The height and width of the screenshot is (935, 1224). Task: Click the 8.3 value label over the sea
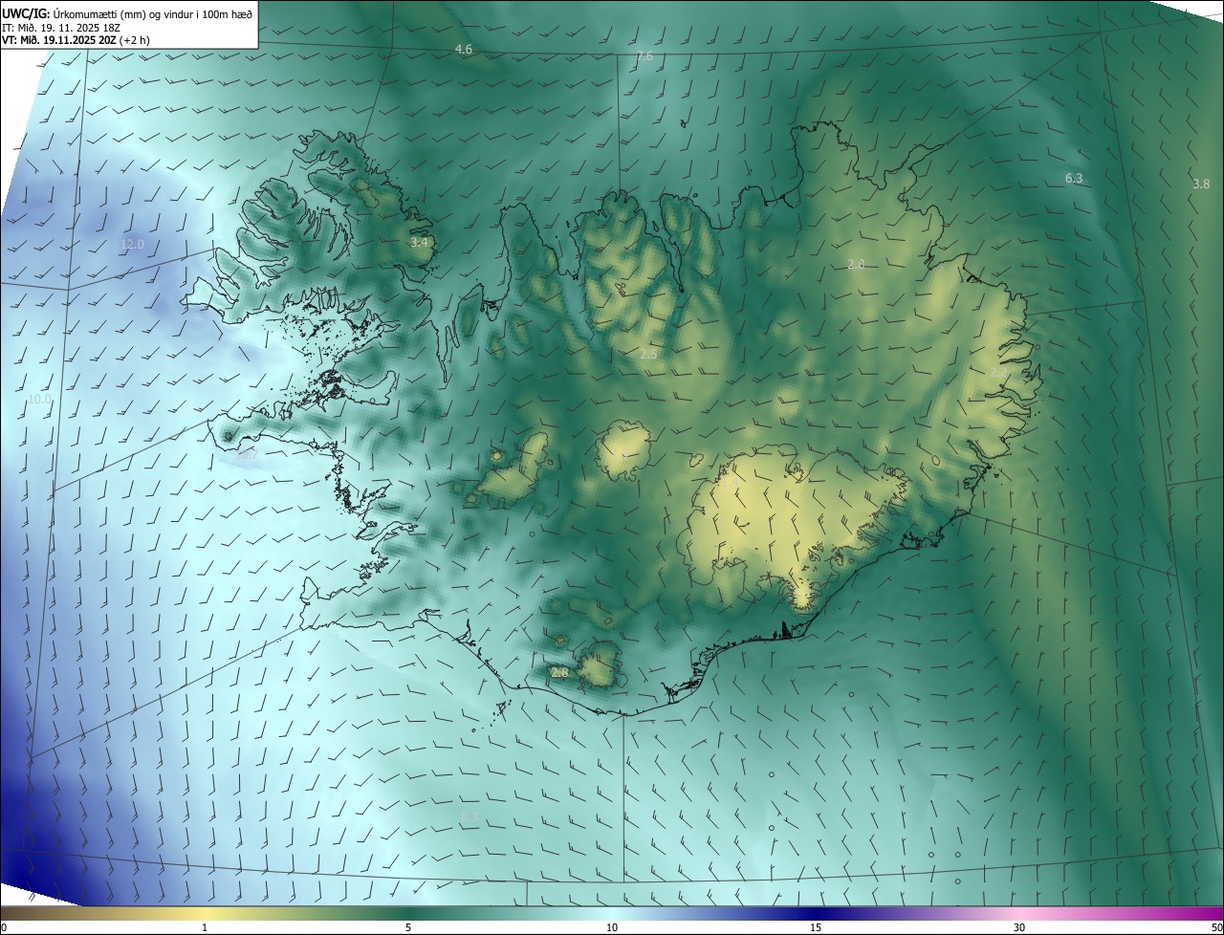pyautogui.click(x=470, y=816)
